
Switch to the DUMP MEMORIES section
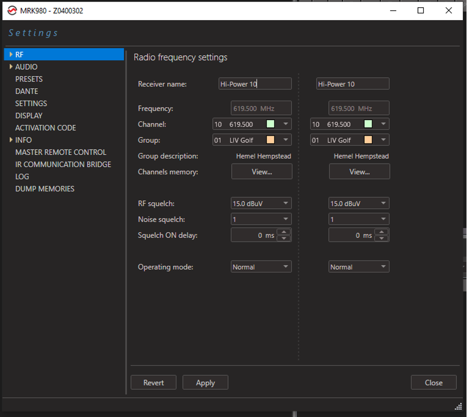(x=45, y=188)
